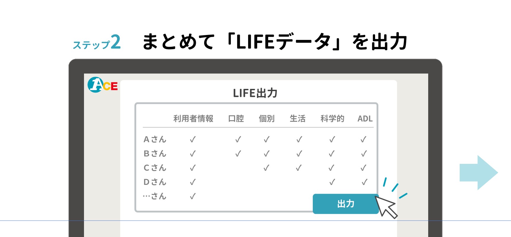This screenshot has width=511, height=237.
Task: Select the ADL column header
Action: 365,118
